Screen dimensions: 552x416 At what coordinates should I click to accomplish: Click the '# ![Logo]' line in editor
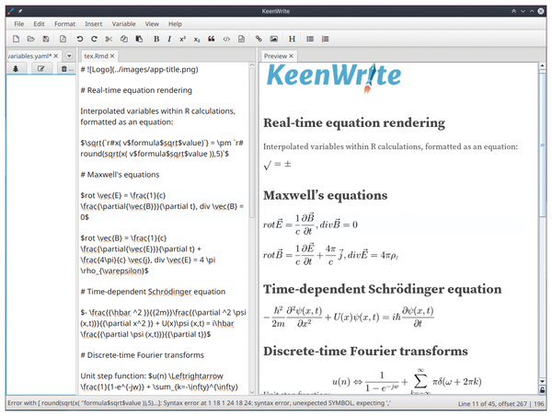[x=139, y=69]
